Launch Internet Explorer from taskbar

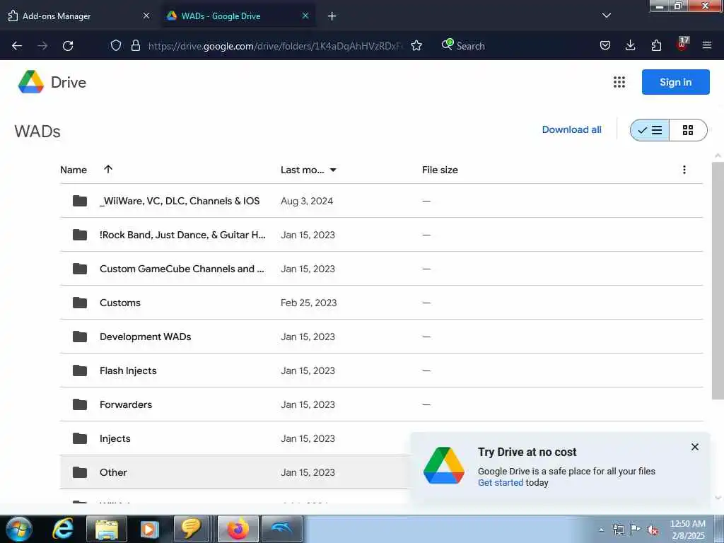(x=62, y=529)
